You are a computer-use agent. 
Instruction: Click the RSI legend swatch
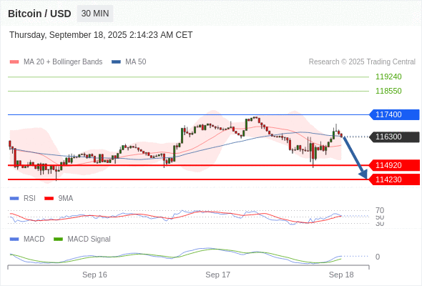point(14,199)
